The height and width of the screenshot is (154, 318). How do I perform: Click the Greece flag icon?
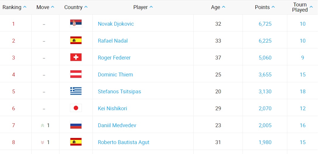(76, 91)
